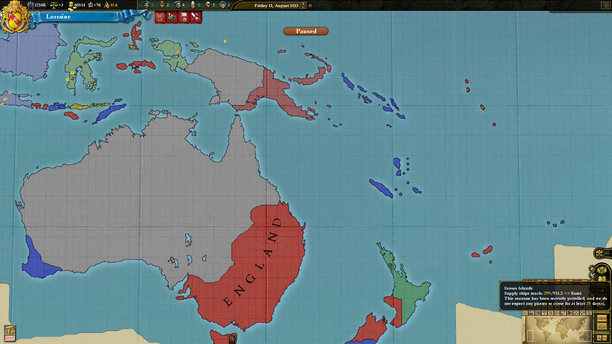Click the papal keys icon
This screenshot has height=344, width=612.
coord(599,253)
